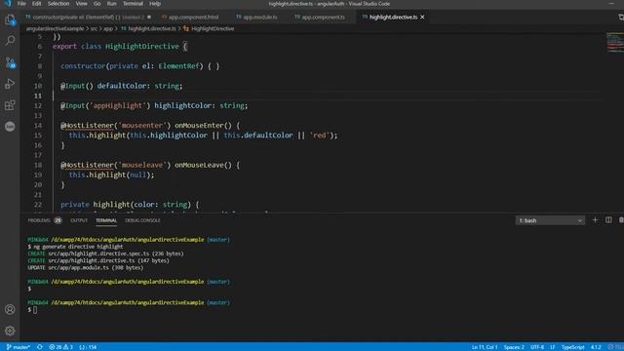Open the Search view in activity bar
The image size is (624, 351).
pyautogui.click(x=10, y=41)
